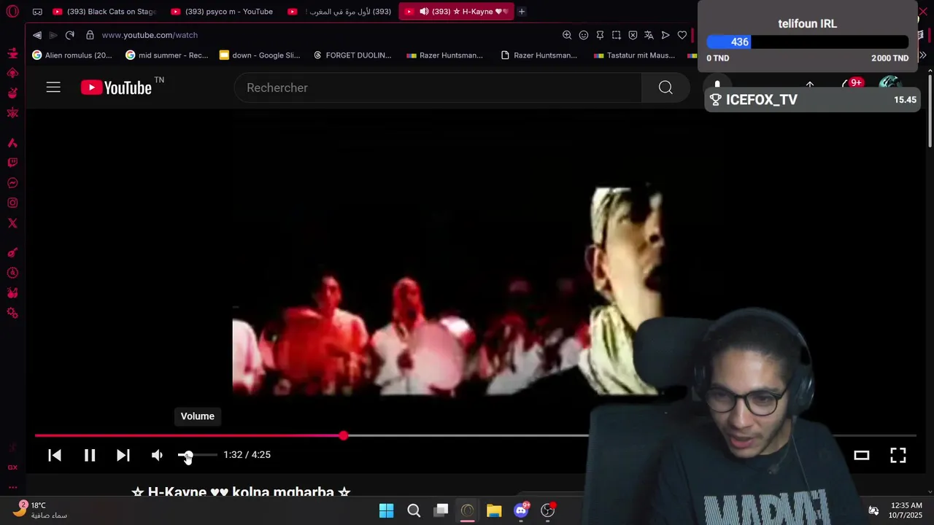Click the page vertical scrollbar
This screenshot has width=934, height=525.
click(x=930, y=109)
